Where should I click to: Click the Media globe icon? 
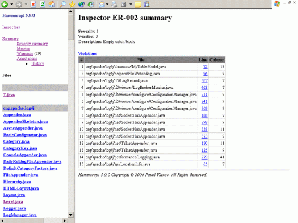[82, 4]
